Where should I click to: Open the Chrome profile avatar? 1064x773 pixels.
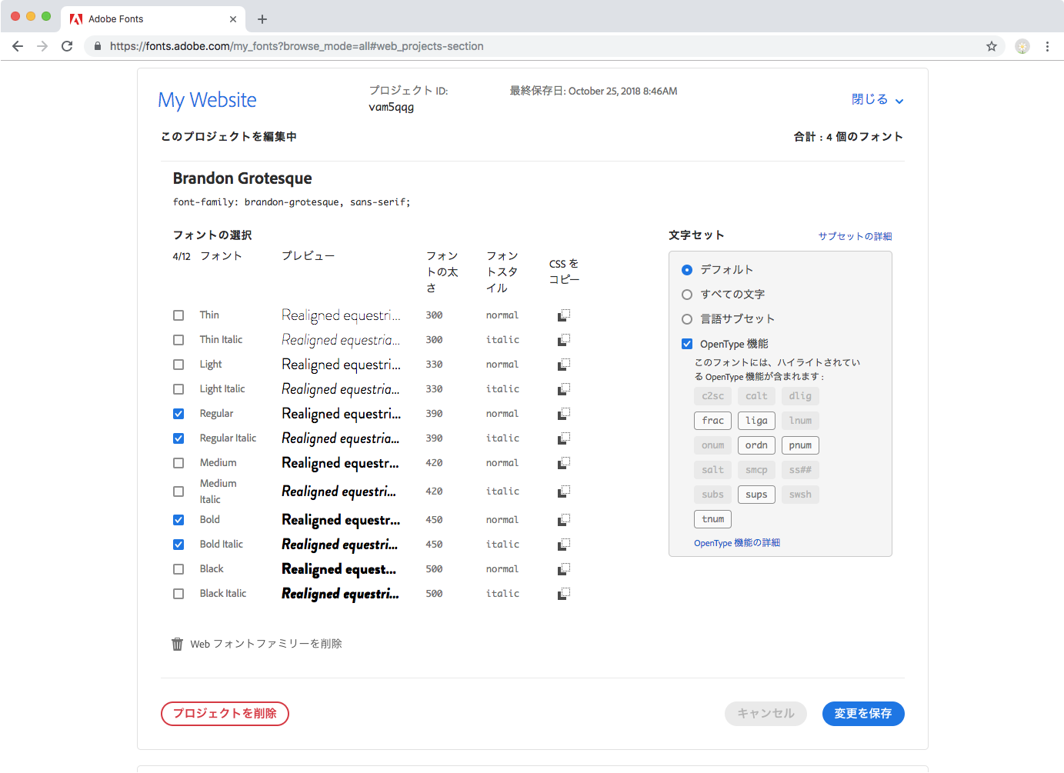tap(1022, 46)
